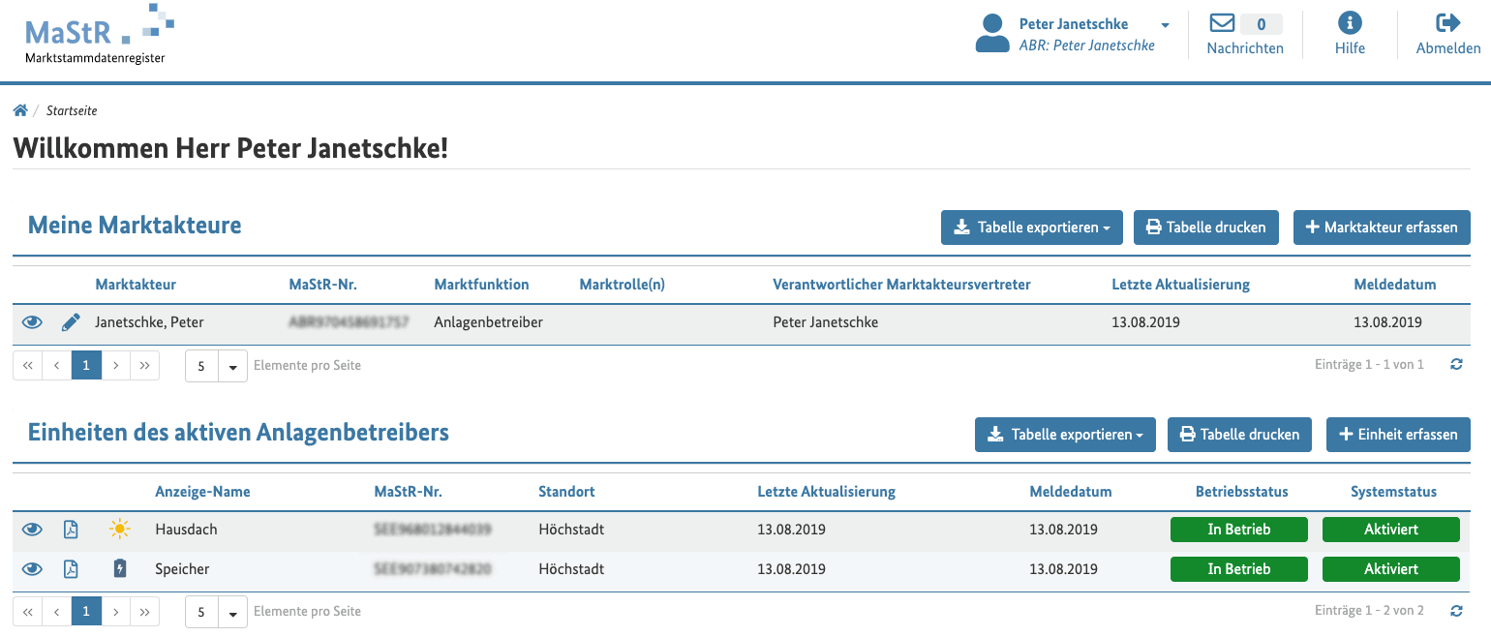Screen dimensions: 1491x637
Task: Click Marktakteur erfassen button
Action: coord(1382,227)
